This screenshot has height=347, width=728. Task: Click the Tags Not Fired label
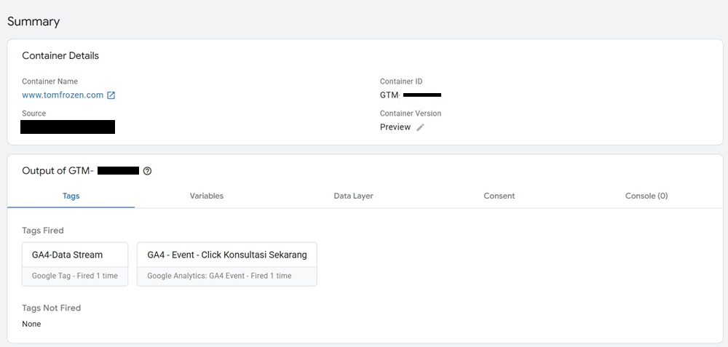(x=51, y=308)
